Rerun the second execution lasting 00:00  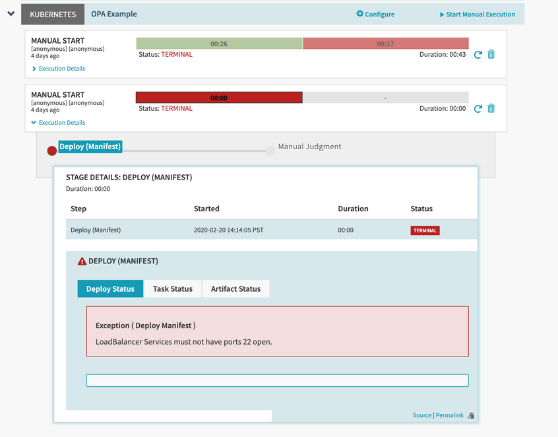478,108
